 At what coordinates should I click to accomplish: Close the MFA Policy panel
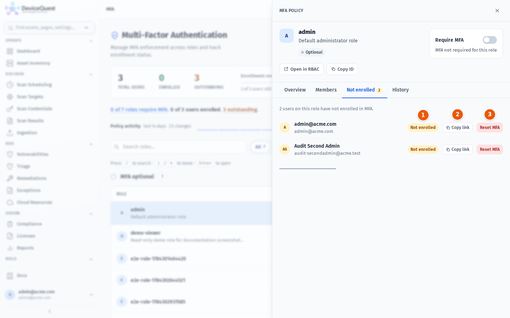[x=497, y=11]
